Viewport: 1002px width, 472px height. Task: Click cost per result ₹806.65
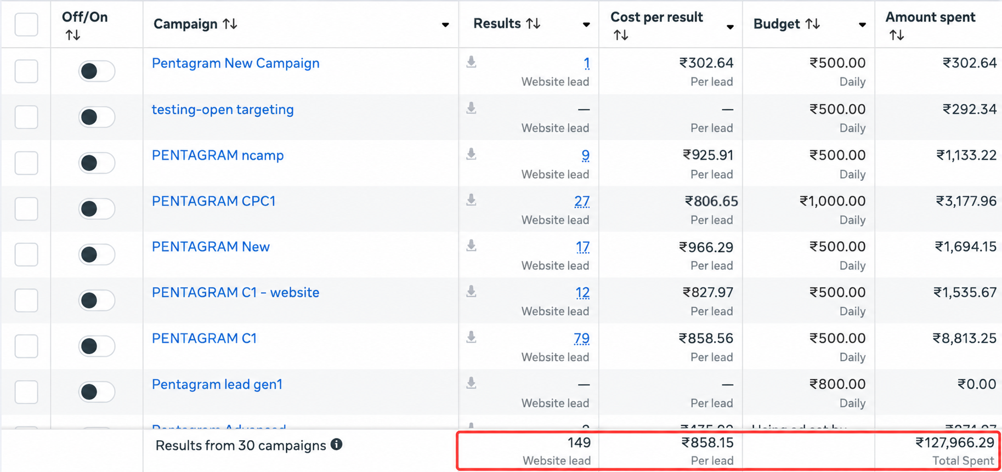point(711,201)
